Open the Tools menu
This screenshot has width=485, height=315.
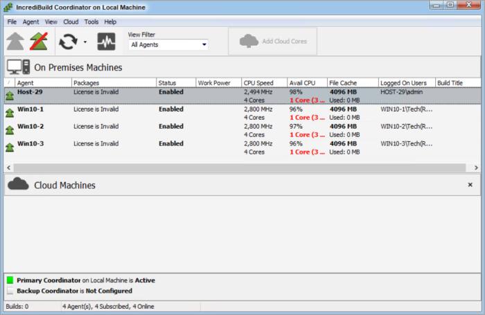tap(91, 21)
